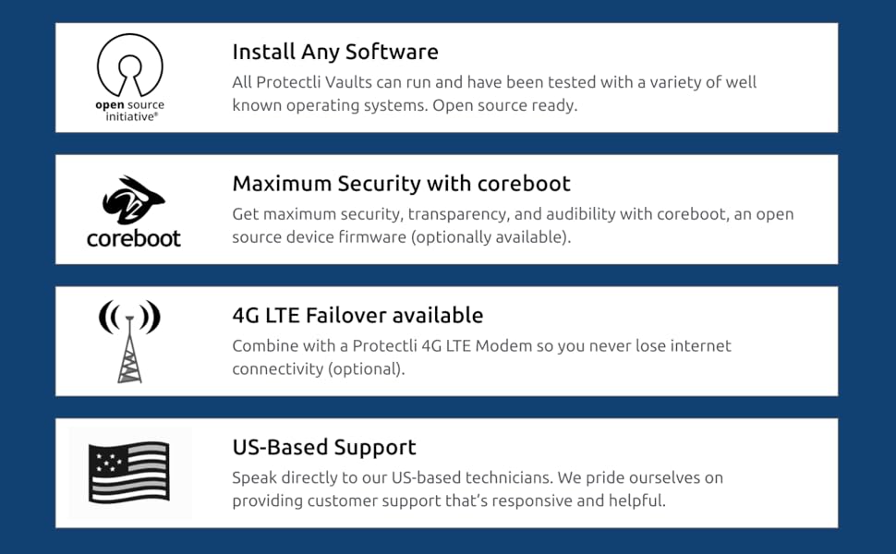The image size is (896, 554).
Task: Click the US flag icon
Action: [129, 473]
